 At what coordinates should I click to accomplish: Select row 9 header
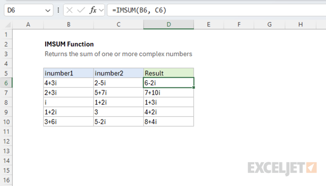(x=6, y=112)
